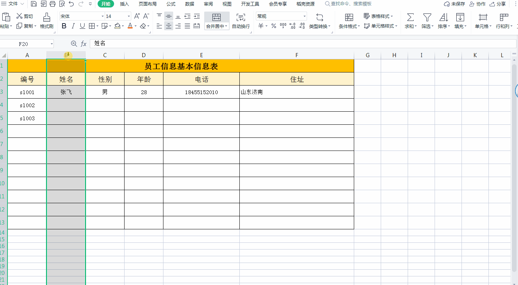Expand the Paste (粘贴) dropdown arrow
Screen dimensions: 518x285
point(11,26)
